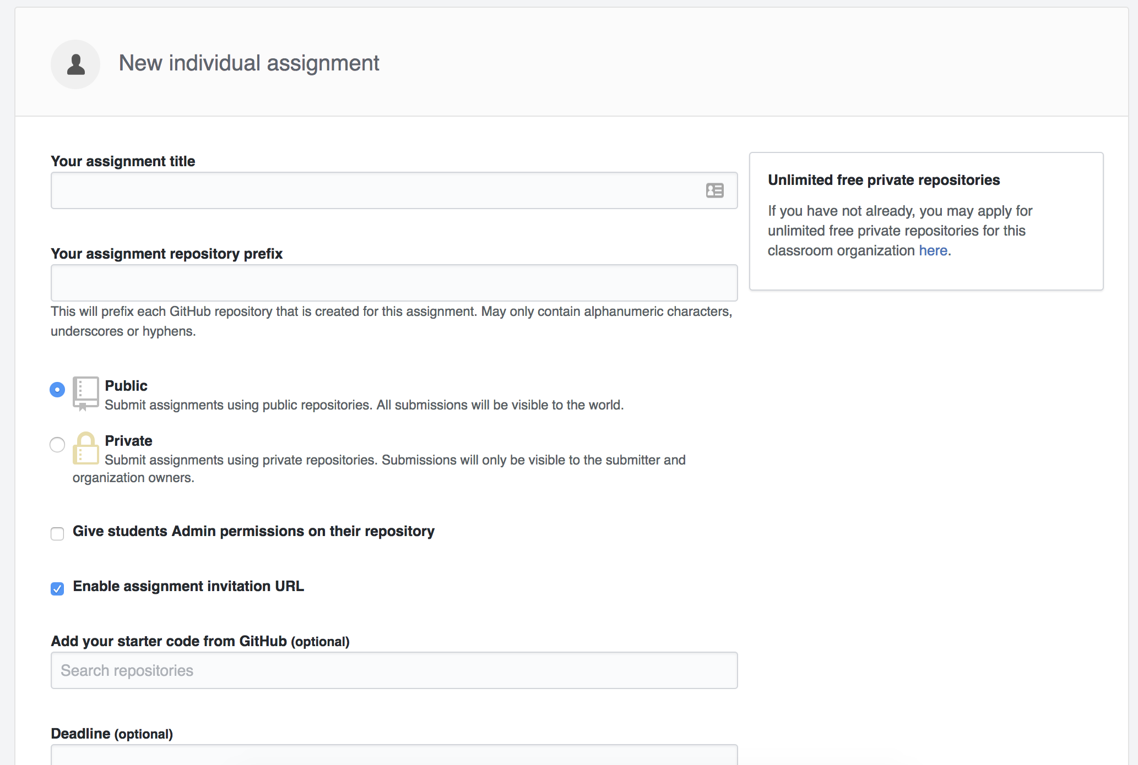The image size is (1138, 765).
Task: Click the private repository lock icon
Action: [85, 448]
